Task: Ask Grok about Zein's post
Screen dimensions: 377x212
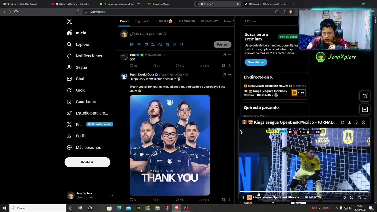Action: 224,55
